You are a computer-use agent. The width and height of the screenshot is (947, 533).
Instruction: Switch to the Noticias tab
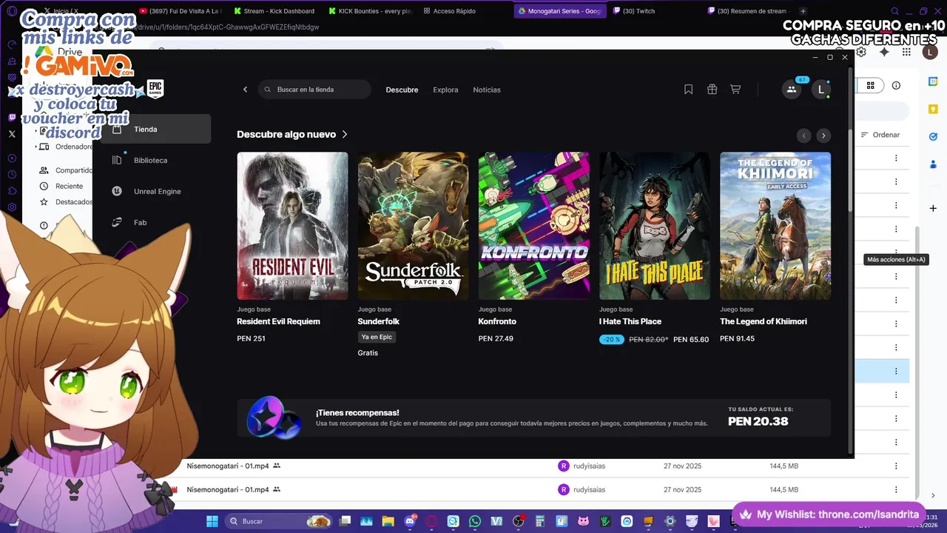pos(487,90)
